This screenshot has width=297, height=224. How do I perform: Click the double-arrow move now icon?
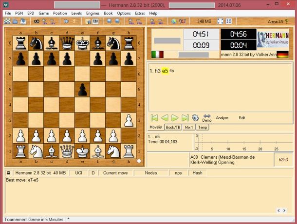[66, 21]
